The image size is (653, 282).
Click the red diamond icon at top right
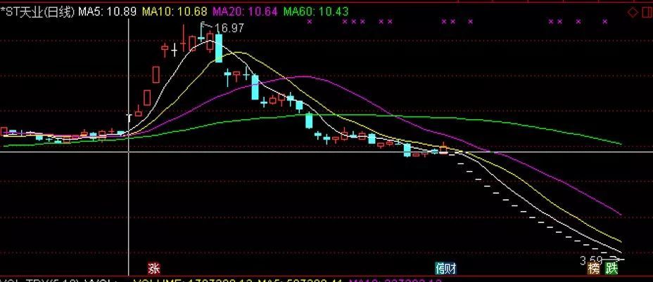click(x=633, y=13)
